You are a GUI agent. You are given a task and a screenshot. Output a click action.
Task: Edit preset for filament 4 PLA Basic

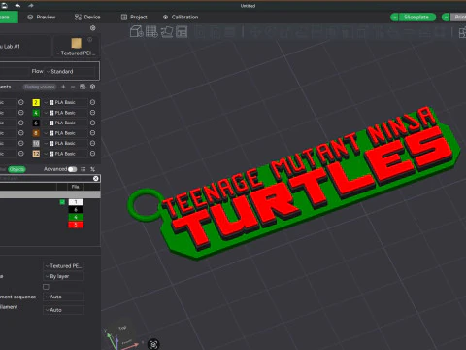(x=92, y=113)
